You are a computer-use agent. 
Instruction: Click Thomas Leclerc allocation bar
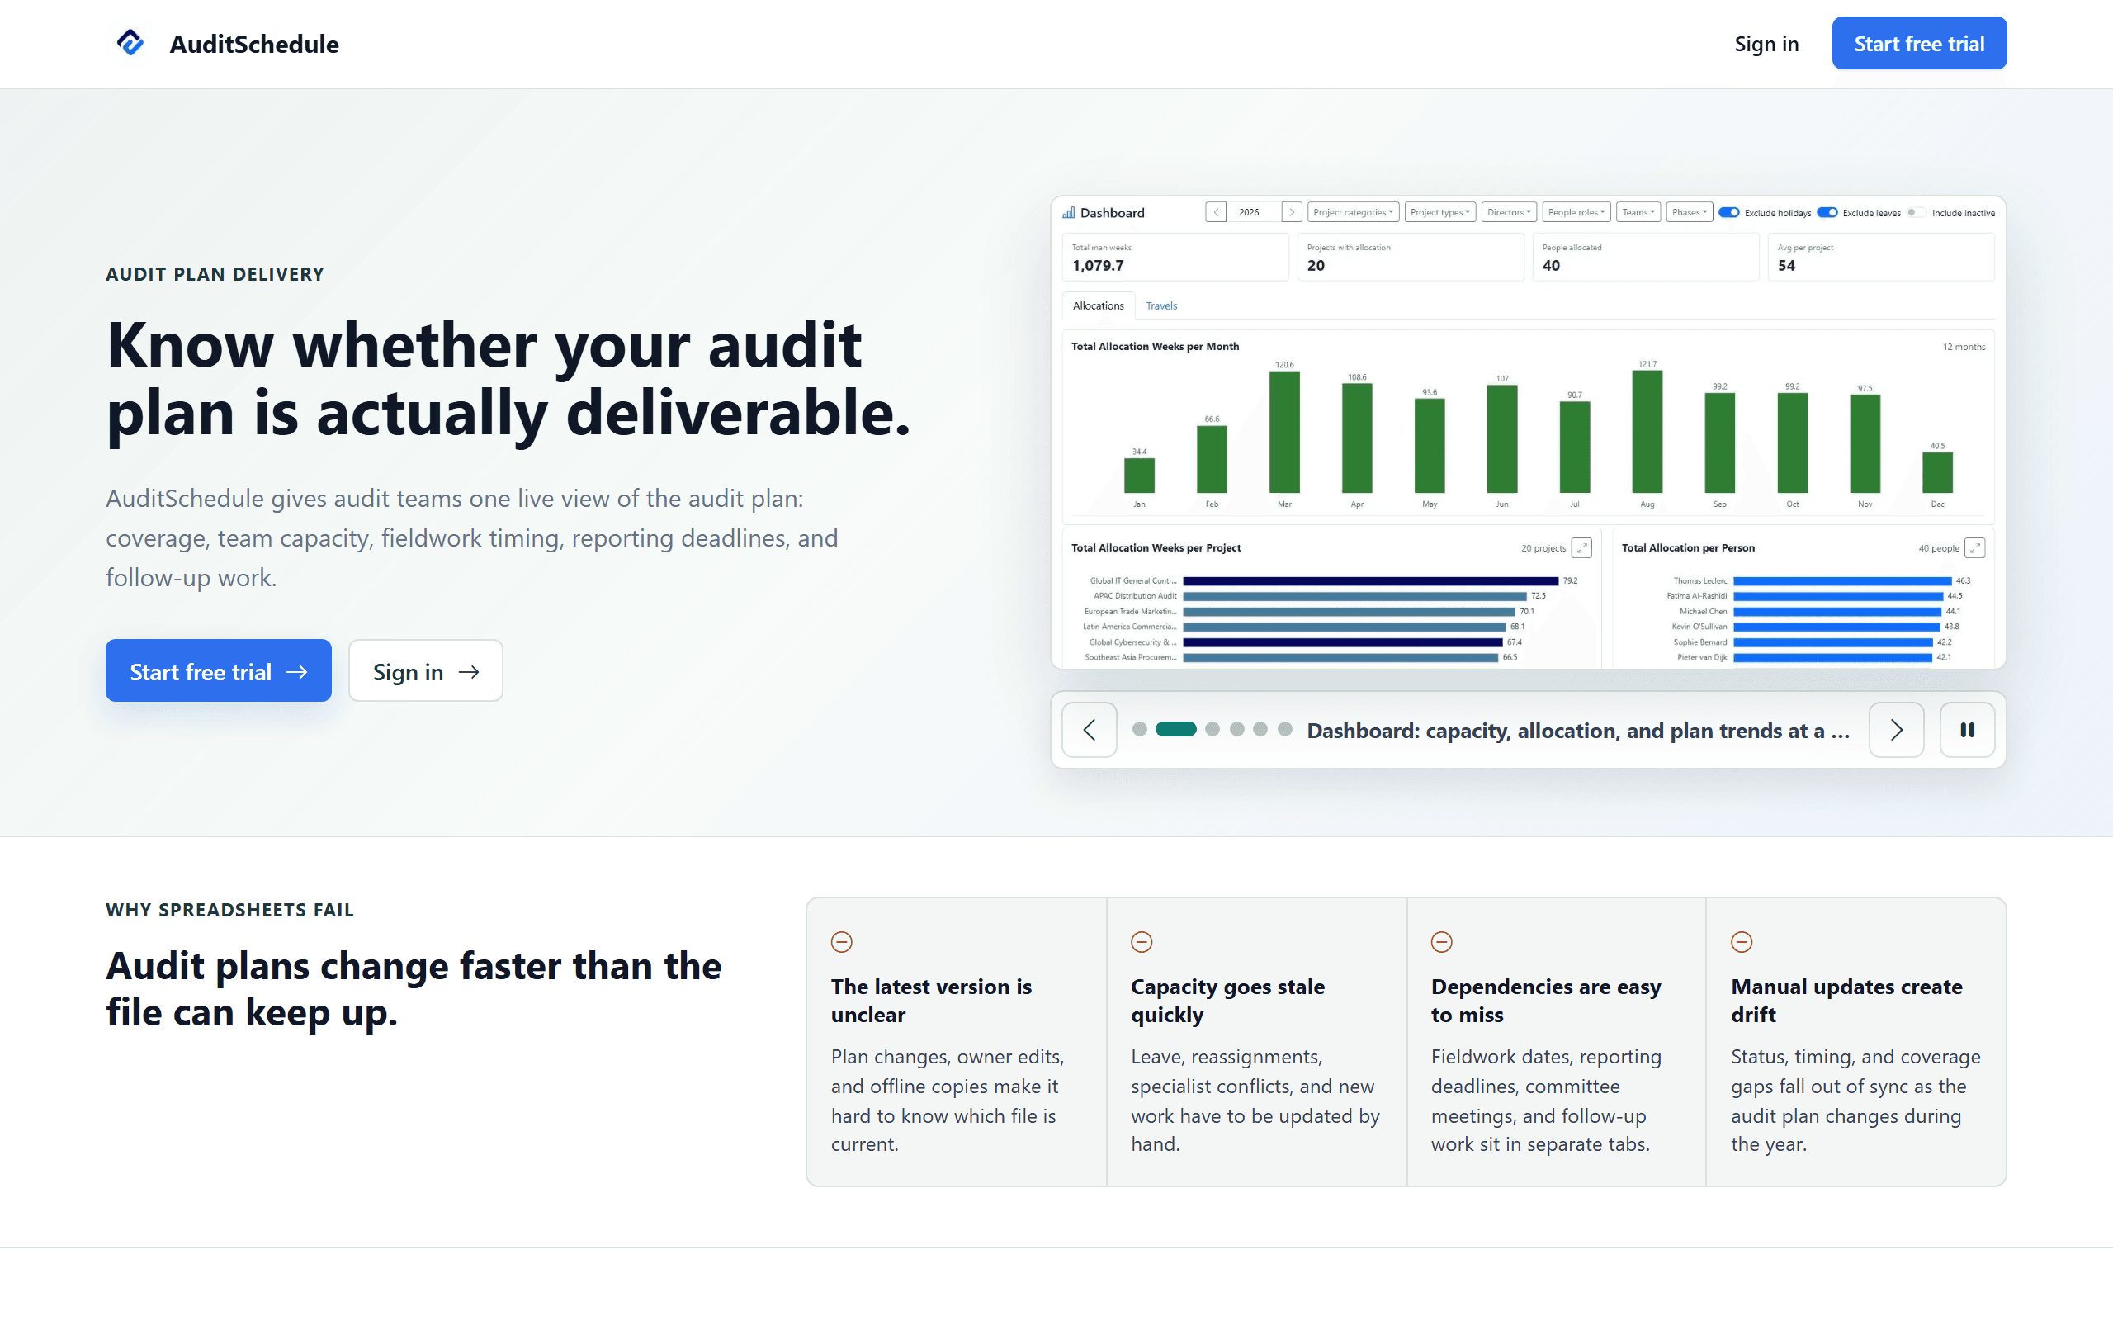tap(1841, 581)
